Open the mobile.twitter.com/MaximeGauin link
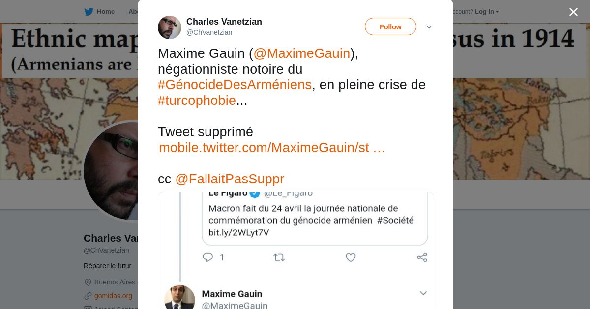The image size is (590, 309). pyautogui.click(x=271, y=148)
